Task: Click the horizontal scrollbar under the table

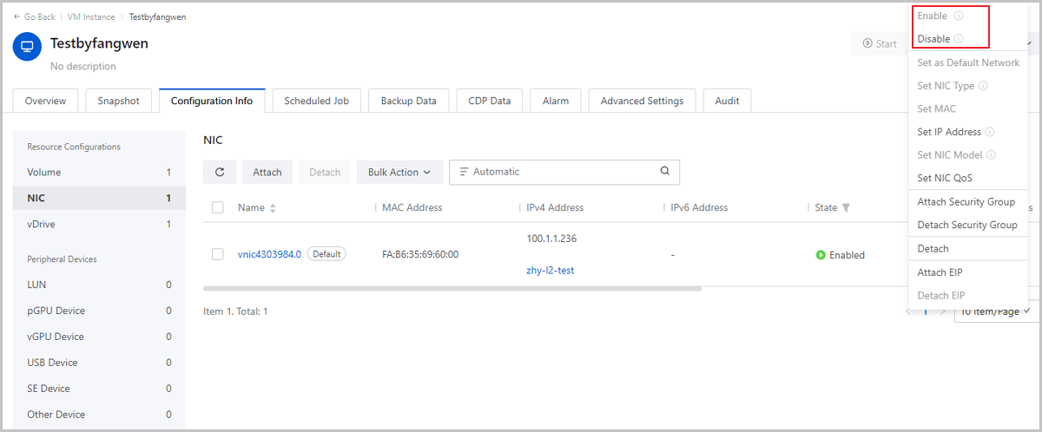Action: pos(452,288)
